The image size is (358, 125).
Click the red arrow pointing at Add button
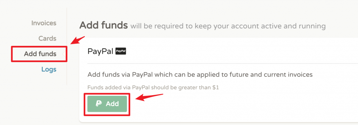click(149, 97)
